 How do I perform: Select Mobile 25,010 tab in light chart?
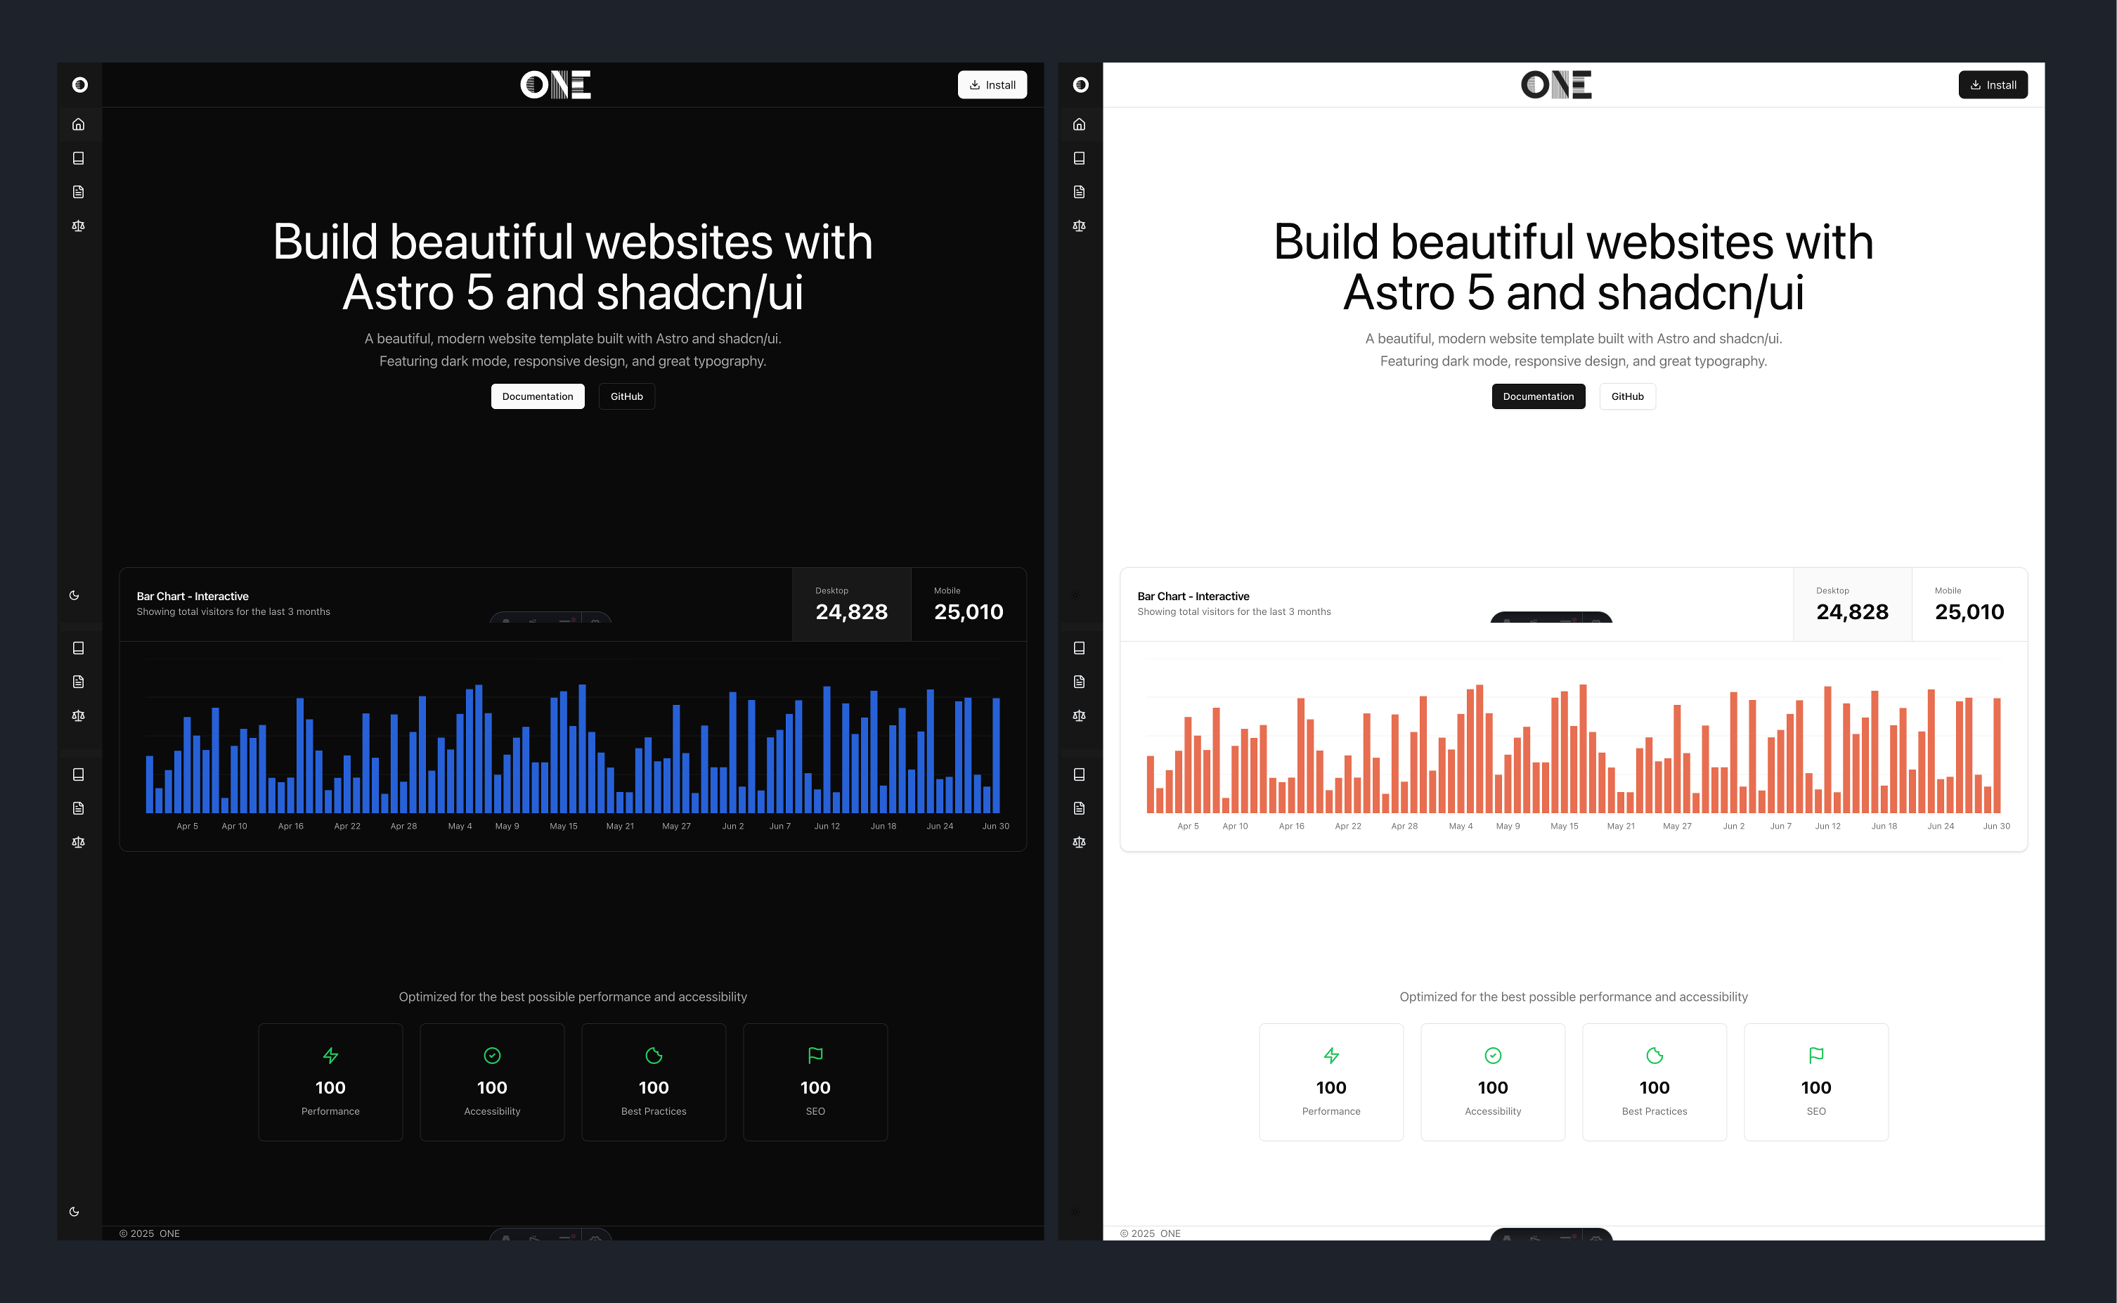(1969, 604)
